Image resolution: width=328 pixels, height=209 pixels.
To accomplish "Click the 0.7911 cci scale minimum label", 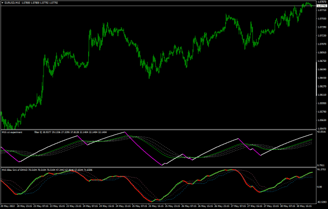I will pos(321,165).
